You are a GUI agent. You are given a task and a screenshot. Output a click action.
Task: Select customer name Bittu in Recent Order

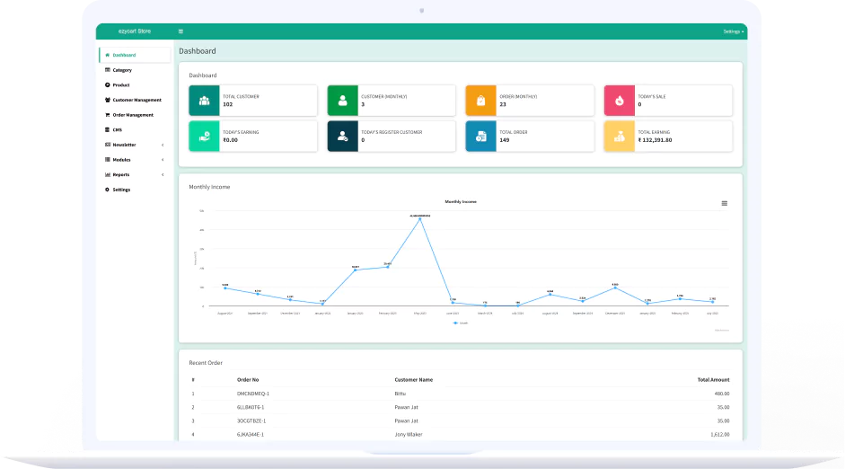(x=400, y=394)
